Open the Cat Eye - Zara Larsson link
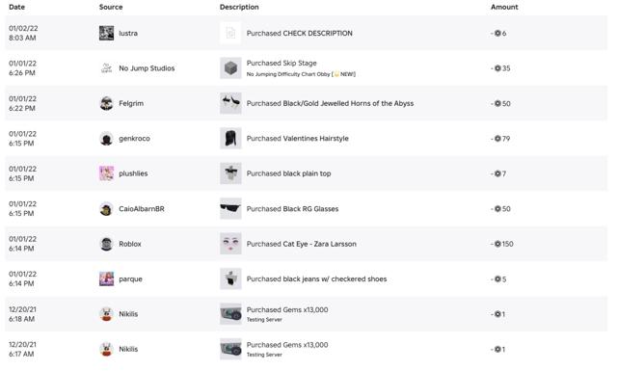 [x=319, y=244]
